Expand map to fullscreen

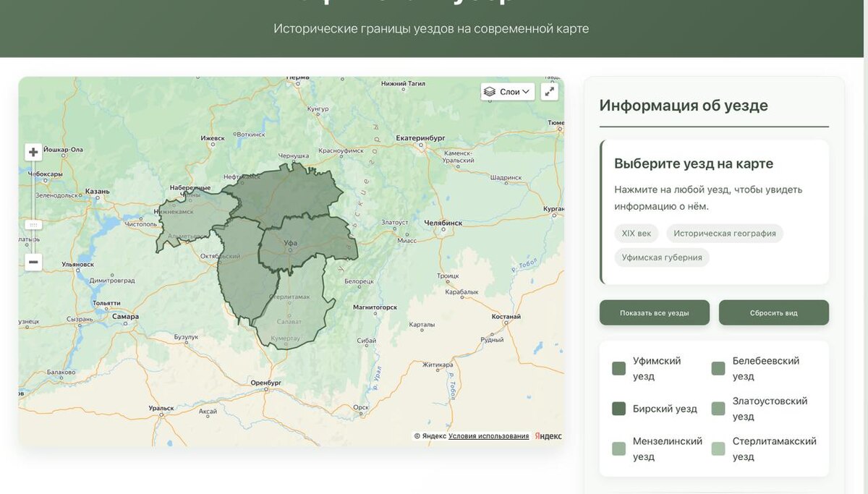coord(550,92)
